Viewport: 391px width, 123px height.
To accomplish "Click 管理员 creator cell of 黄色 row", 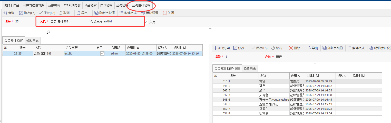I will [x=297, y=81].
